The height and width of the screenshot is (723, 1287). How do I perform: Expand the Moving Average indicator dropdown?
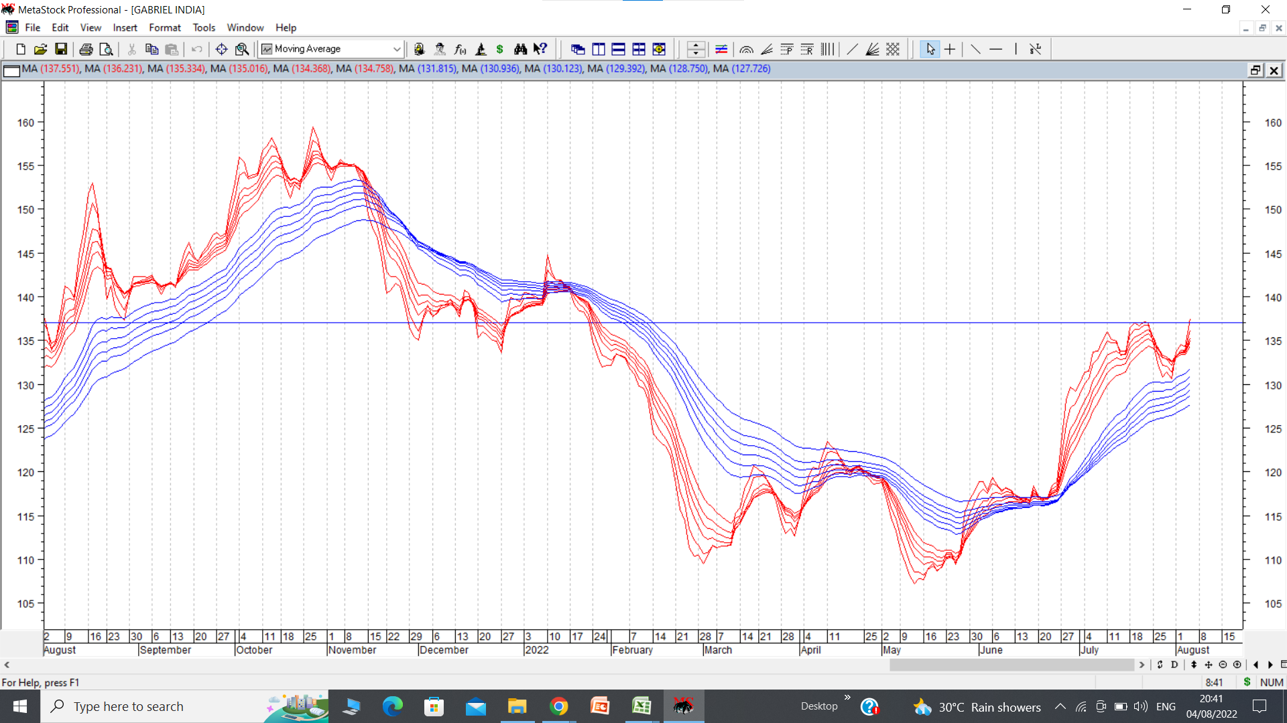396,49
